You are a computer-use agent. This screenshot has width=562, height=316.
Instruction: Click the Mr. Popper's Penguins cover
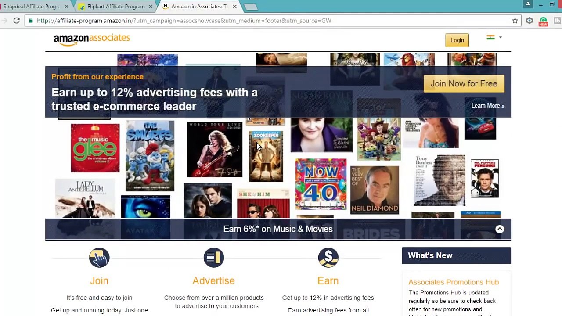(x=485, y=178)
